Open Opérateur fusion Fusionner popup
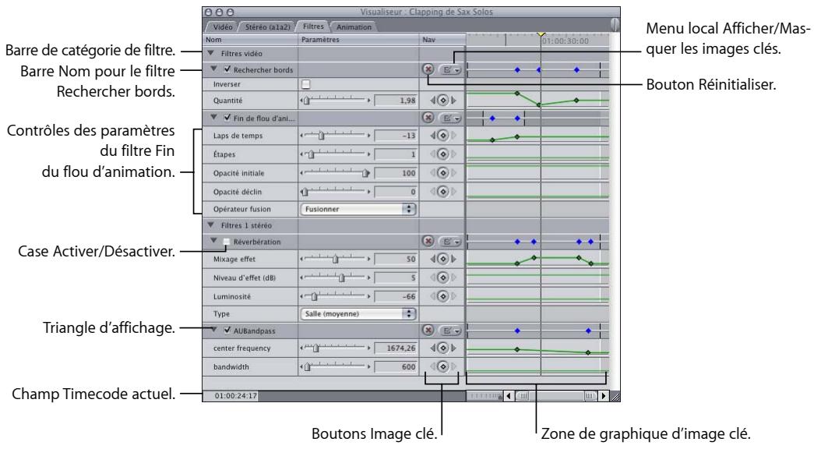The width and height of the screenshot is (814, 449). click(x=358, y=209)
